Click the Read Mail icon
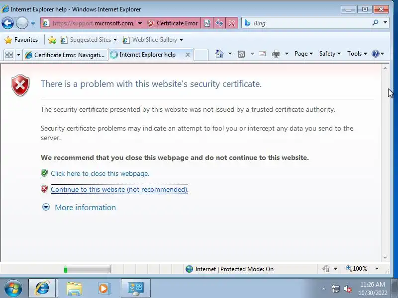 click(x=262, y=54)
